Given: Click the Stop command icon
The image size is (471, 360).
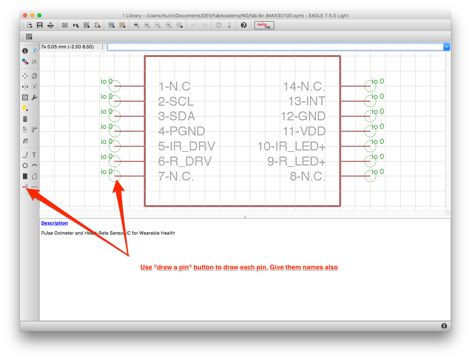Looking at the screenshot, I should (219, 25).
